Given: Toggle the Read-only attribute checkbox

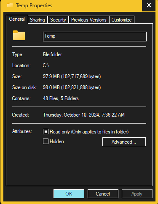Looking at the screenshot, I should click(x=46, y=132).
